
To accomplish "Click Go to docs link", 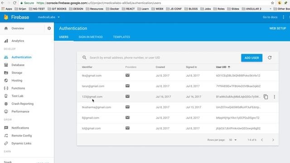I will click(x=270, y=17).
